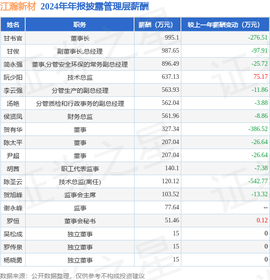
Task: Click the salary value 51.46
Action: point(171,220)
